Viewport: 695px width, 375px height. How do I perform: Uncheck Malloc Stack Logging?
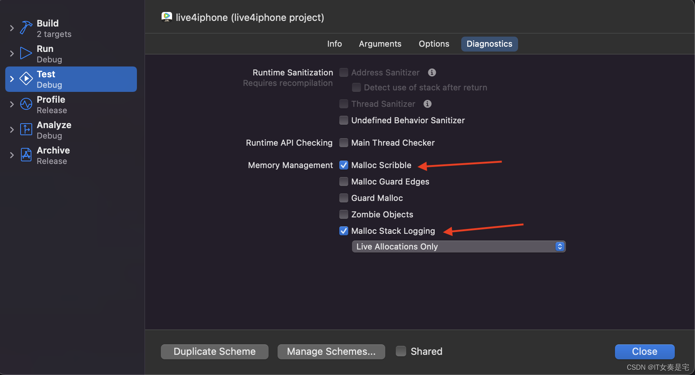click(344, 231)
